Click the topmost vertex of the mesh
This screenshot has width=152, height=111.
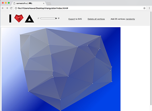(46, 28)
